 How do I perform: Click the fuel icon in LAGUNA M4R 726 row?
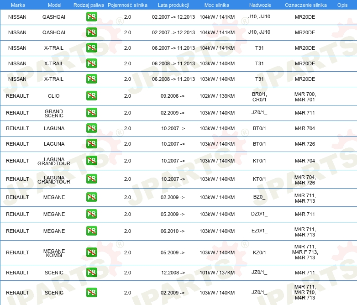point(91,143)
